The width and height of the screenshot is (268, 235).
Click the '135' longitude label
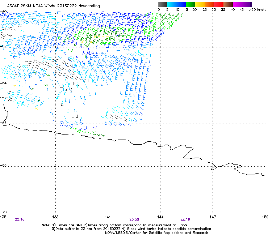coord(3,217)
